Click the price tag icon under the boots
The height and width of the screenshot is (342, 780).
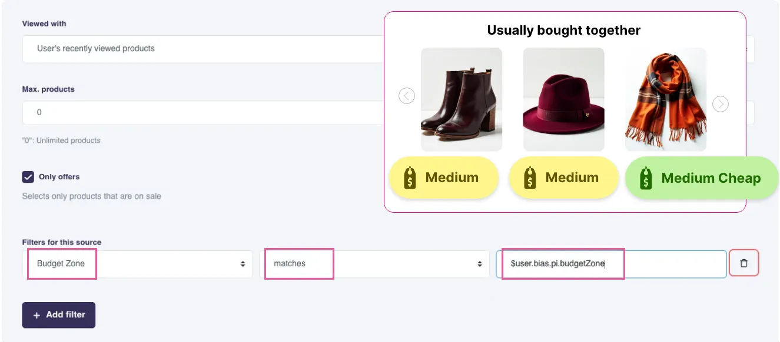[410, 177]
